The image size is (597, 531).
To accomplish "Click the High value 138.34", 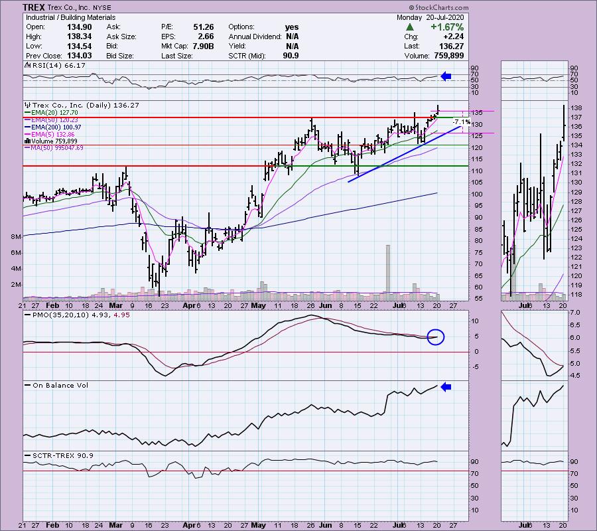I will pyautogui.click(x=79, y=37).
